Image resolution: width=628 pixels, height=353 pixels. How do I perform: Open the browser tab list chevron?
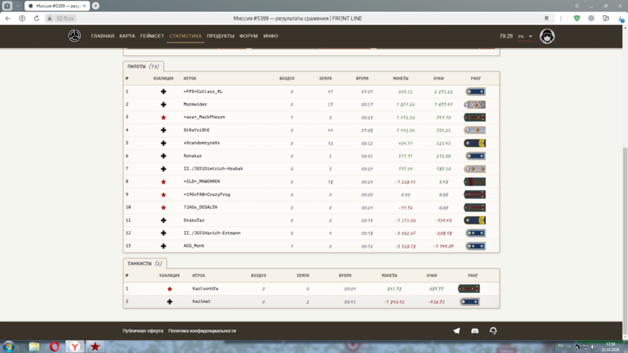pos(18,6)
